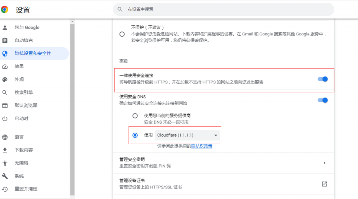358x199 pixels.
Task: Click the gauge icon for 效果
Action: [x=5, y=67]
